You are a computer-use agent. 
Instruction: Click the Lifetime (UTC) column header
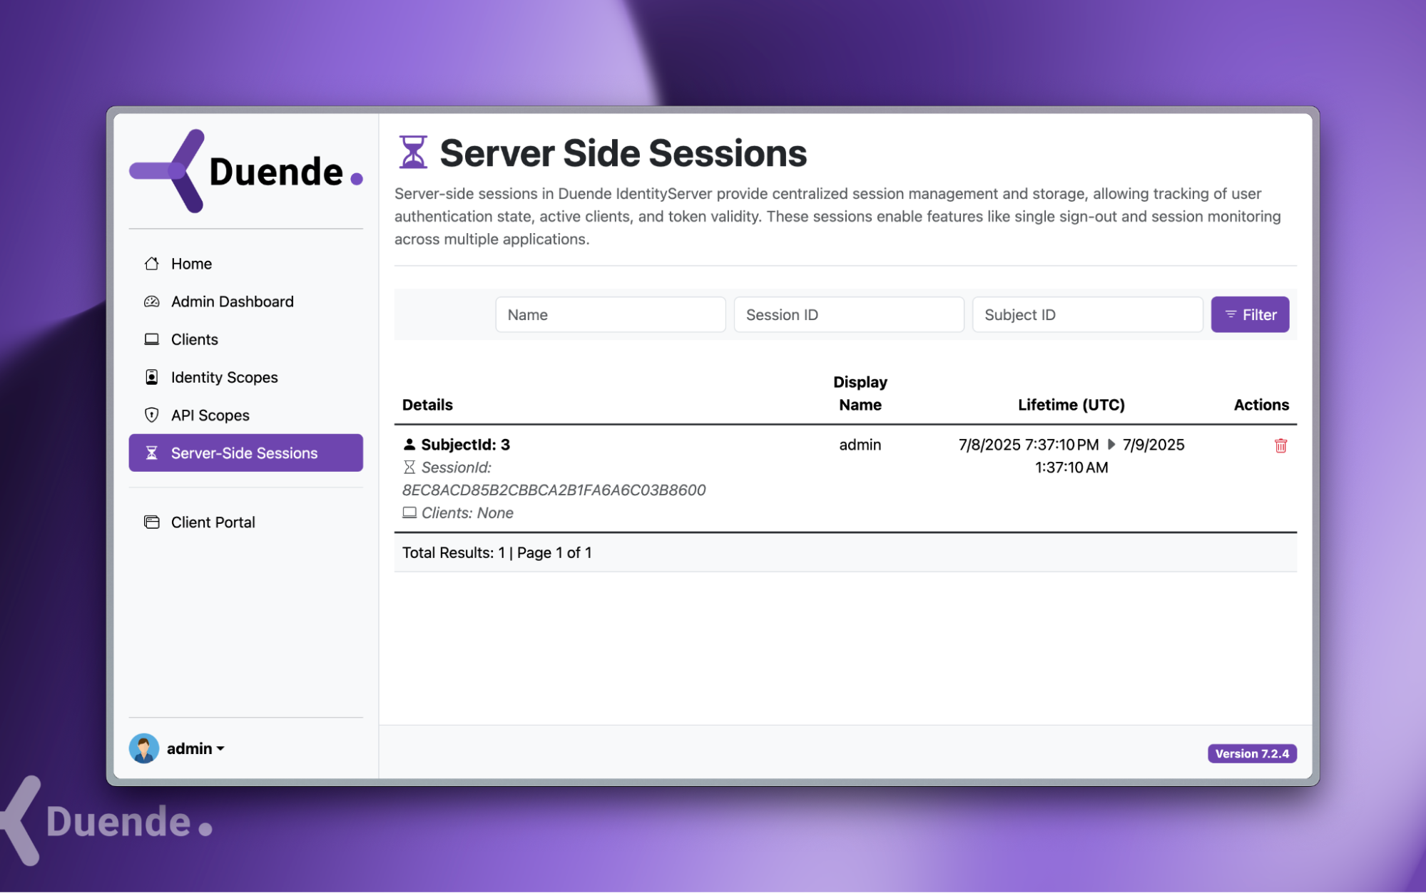(1071, 404)
